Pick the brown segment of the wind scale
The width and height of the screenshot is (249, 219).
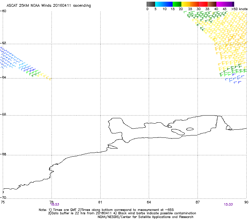coord(212,4)
